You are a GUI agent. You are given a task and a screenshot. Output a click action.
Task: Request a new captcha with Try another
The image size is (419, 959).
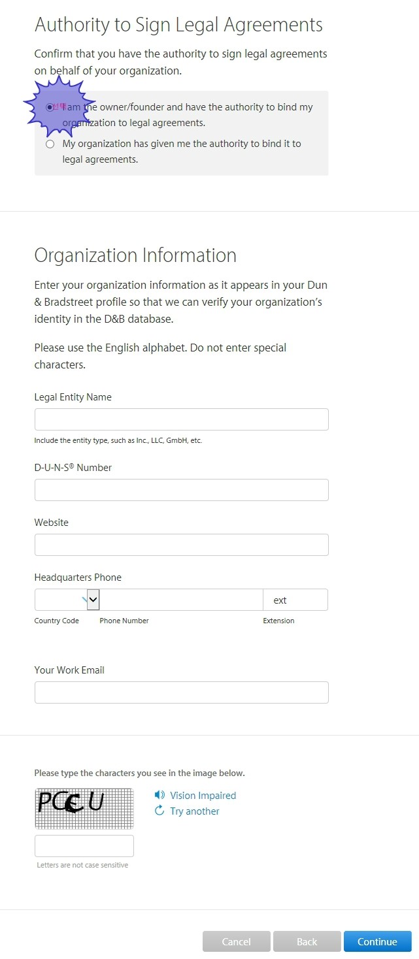click(x=195, y=811)
